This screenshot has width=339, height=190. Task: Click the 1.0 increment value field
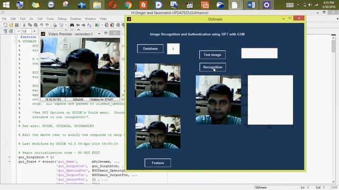click(26, 31)
